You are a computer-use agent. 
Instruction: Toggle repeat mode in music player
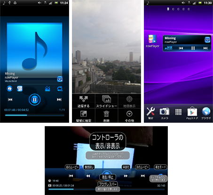point(60,89)
